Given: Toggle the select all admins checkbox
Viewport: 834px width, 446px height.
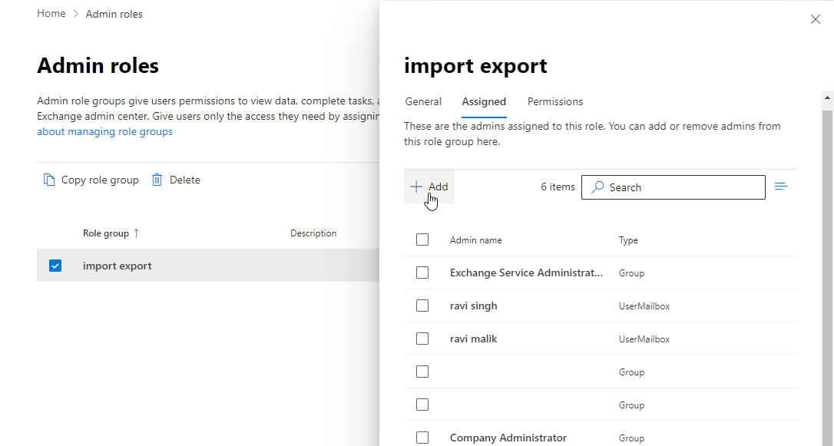Looking at the screenshot, I should pyautogui.click(x=422, y=240).
